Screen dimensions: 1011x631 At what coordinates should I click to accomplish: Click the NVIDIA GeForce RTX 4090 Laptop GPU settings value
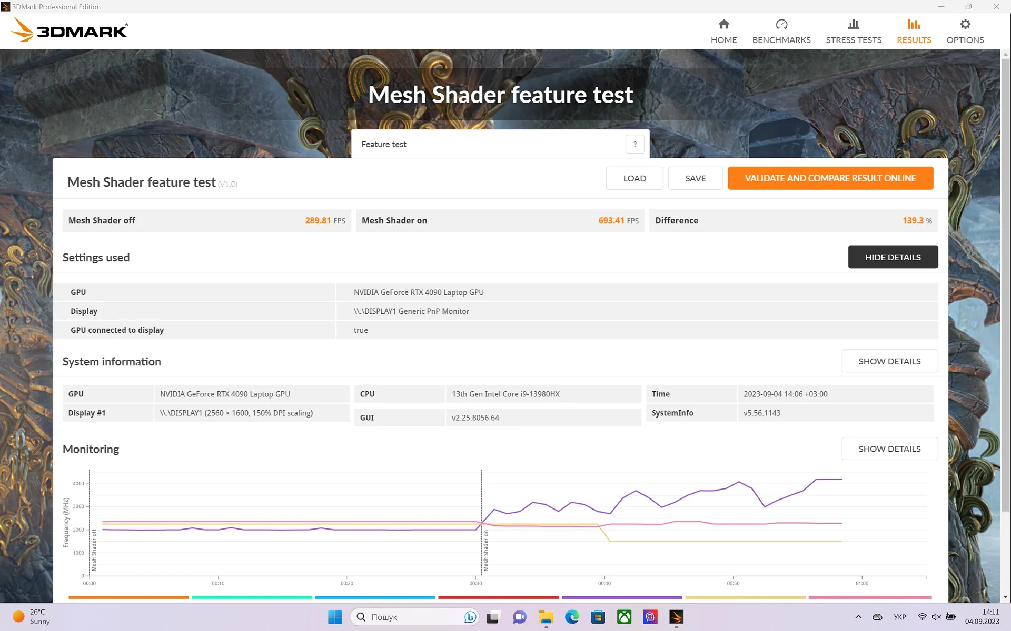pos(419,292)
